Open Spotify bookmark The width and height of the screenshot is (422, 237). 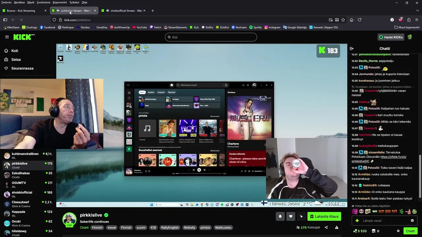coord(256,27)
